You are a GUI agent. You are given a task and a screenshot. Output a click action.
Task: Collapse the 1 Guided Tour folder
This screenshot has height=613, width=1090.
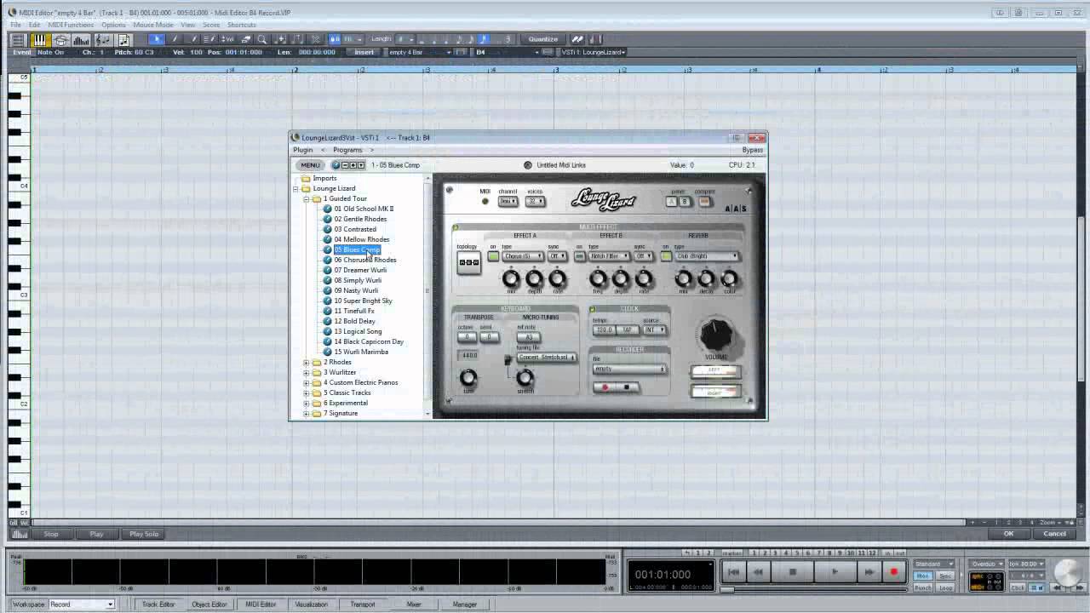coord(307,198)
